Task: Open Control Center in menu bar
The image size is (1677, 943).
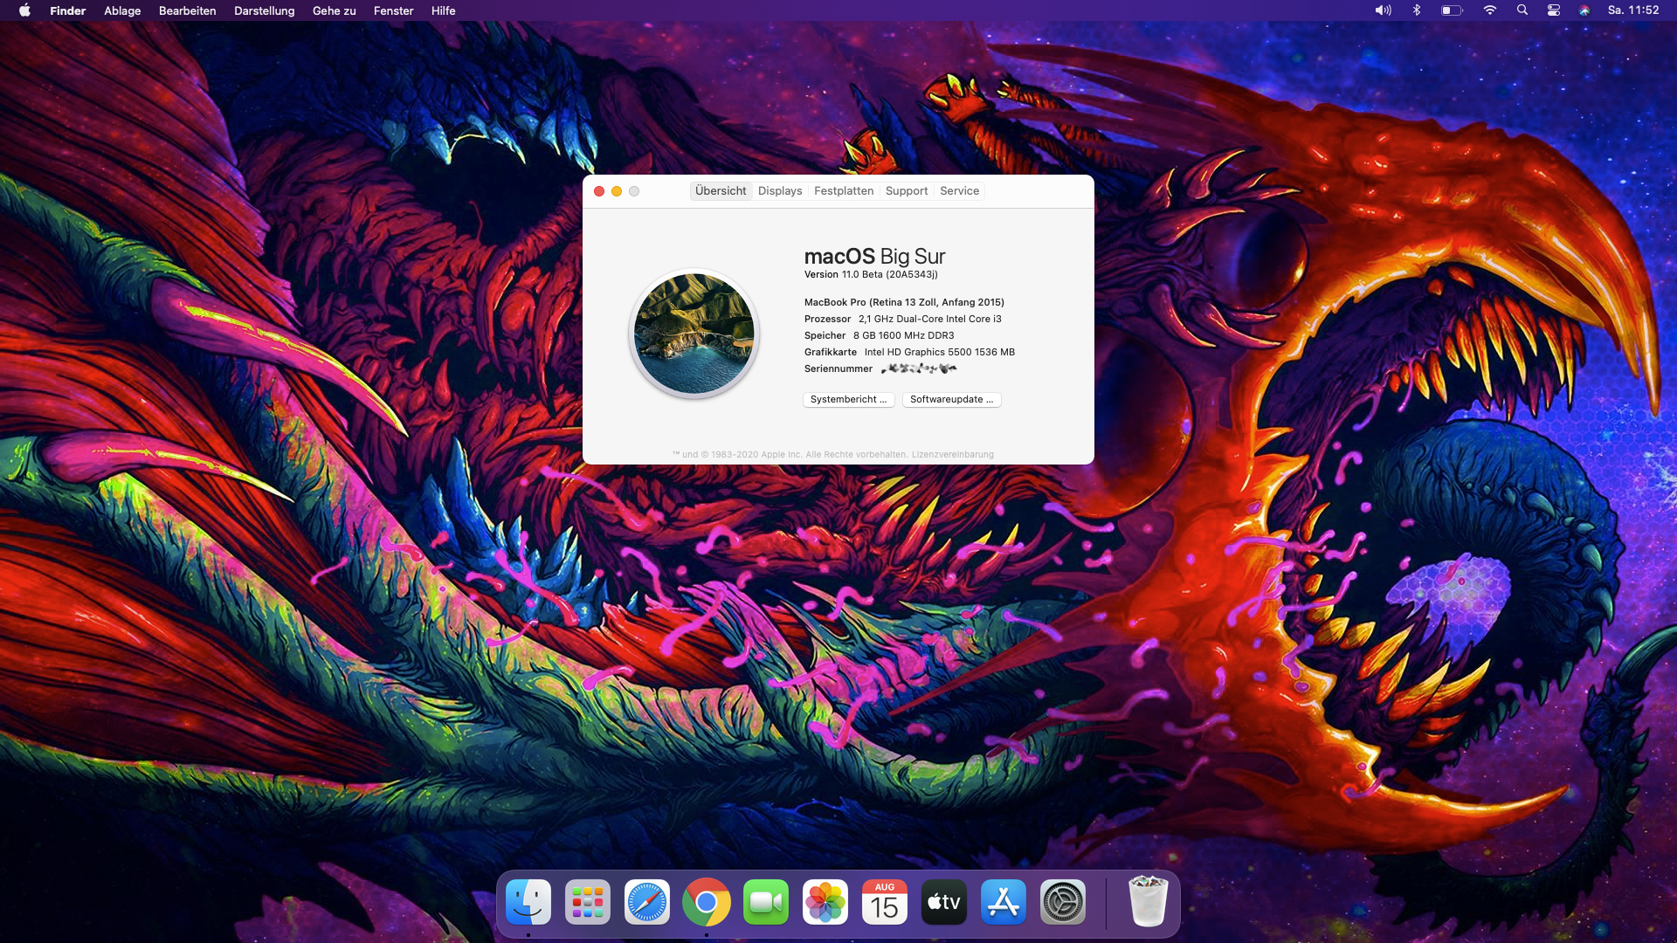Action: coord(1553,10)
